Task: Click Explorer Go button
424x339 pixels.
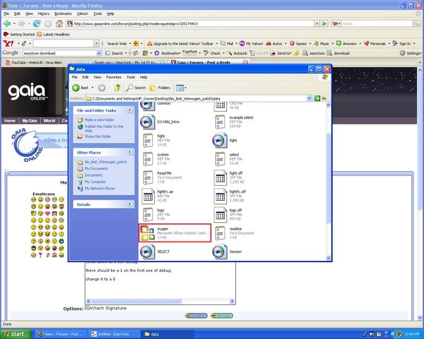Action: (x=321, y=99)
